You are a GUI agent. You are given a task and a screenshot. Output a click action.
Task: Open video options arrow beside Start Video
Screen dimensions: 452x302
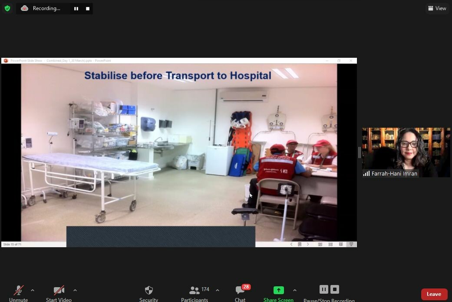coord(75,290)
